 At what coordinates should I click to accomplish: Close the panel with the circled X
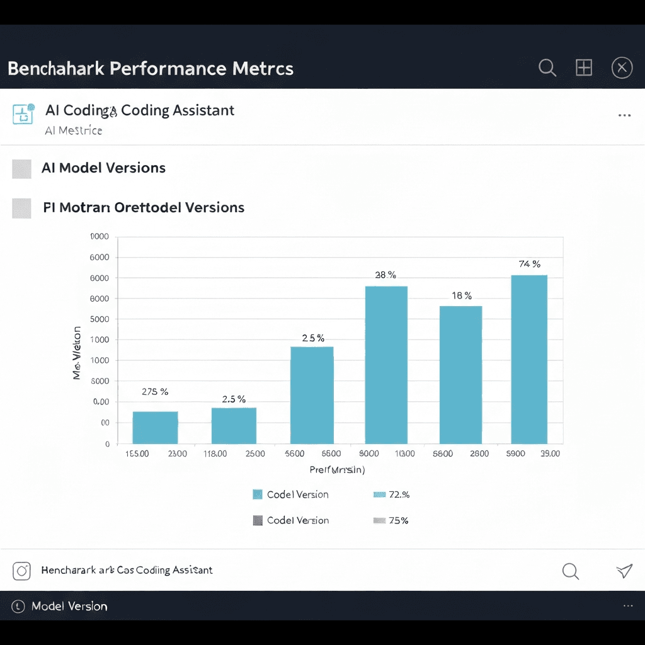pos(622,68)
